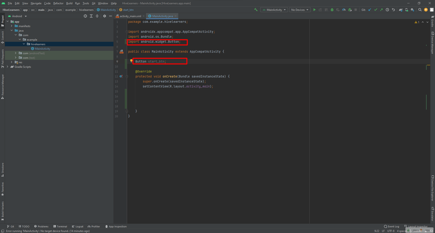Open the Event Log button
Viewport: 435px width, 233px height.
(391, 227)
